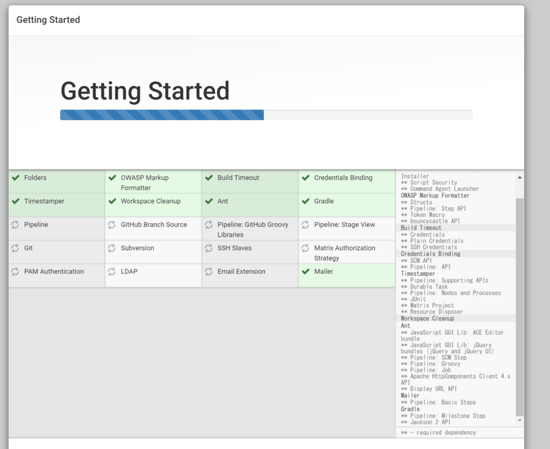
Task: Click the installation progress bar
Action: (266, 115)
